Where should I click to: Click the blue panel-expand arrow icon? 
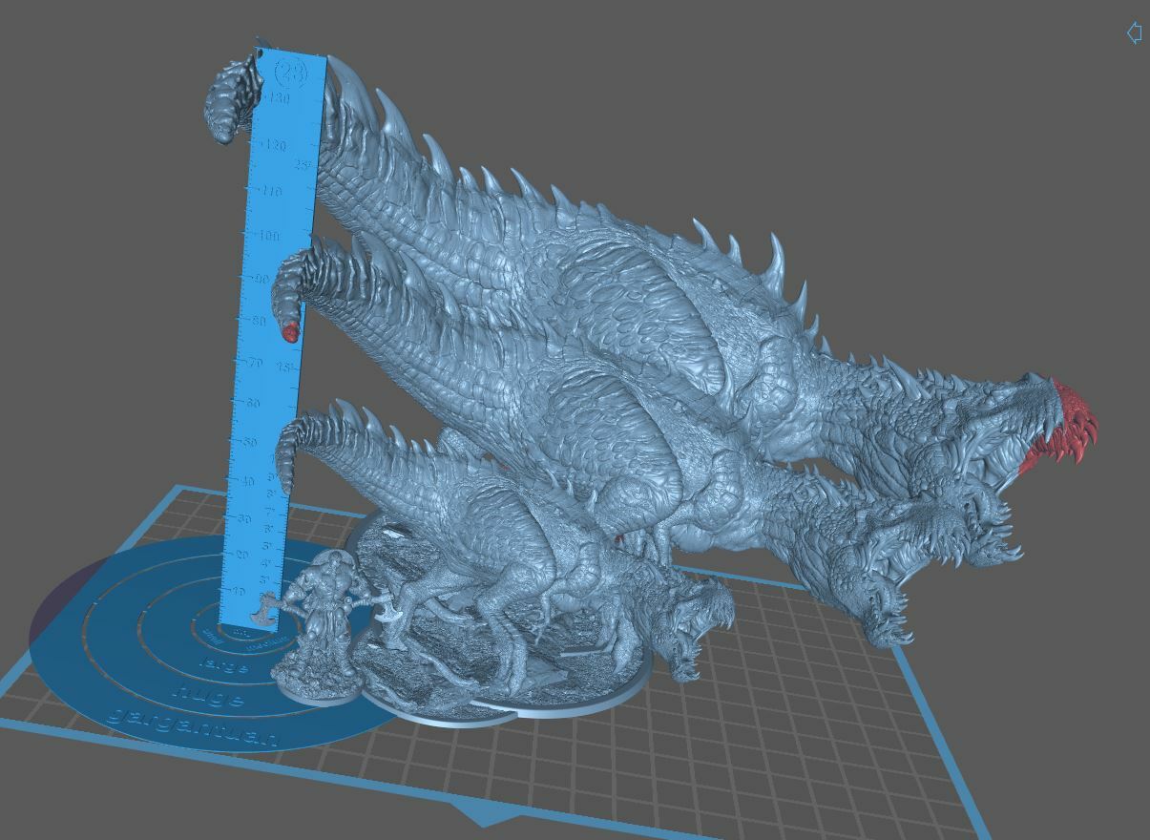[1134, 32]
